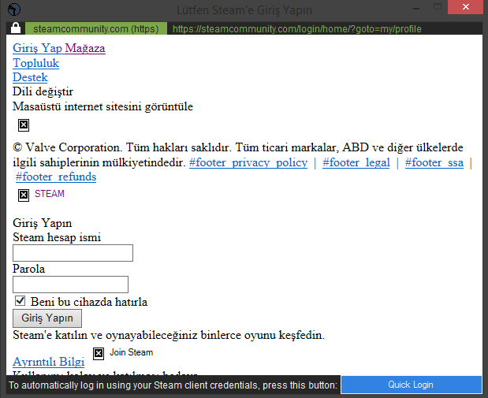Viewport: 488px width, 398px height.
Task: Open the Giriş Yap link
Action: [x=38, y=48]
